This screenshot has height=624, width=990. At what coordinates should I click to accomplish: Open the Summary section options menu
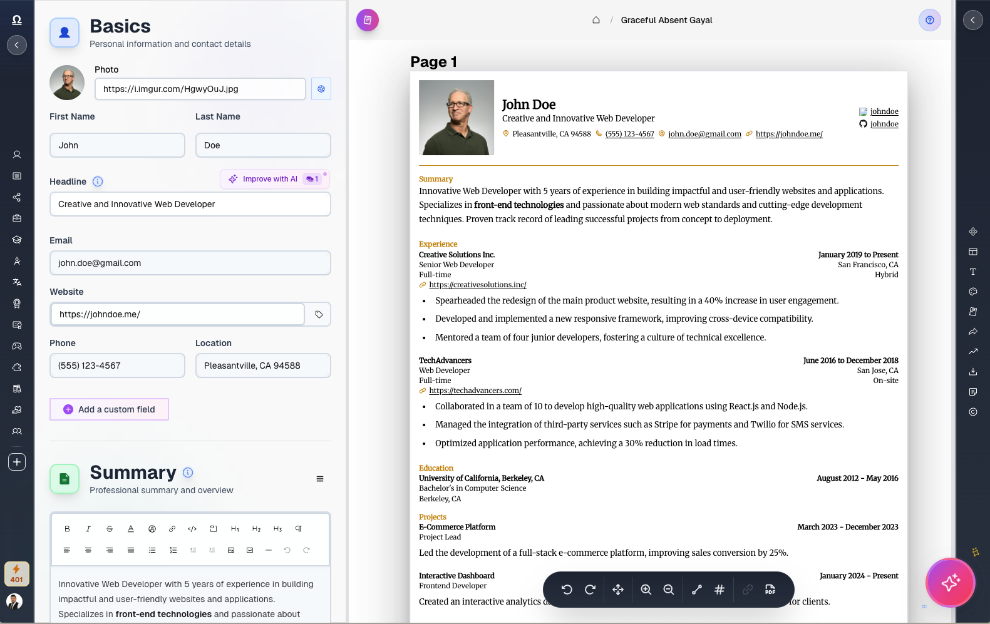320,479
